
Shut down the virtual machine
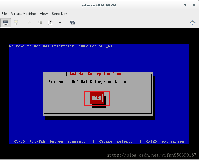pos(51,23)
